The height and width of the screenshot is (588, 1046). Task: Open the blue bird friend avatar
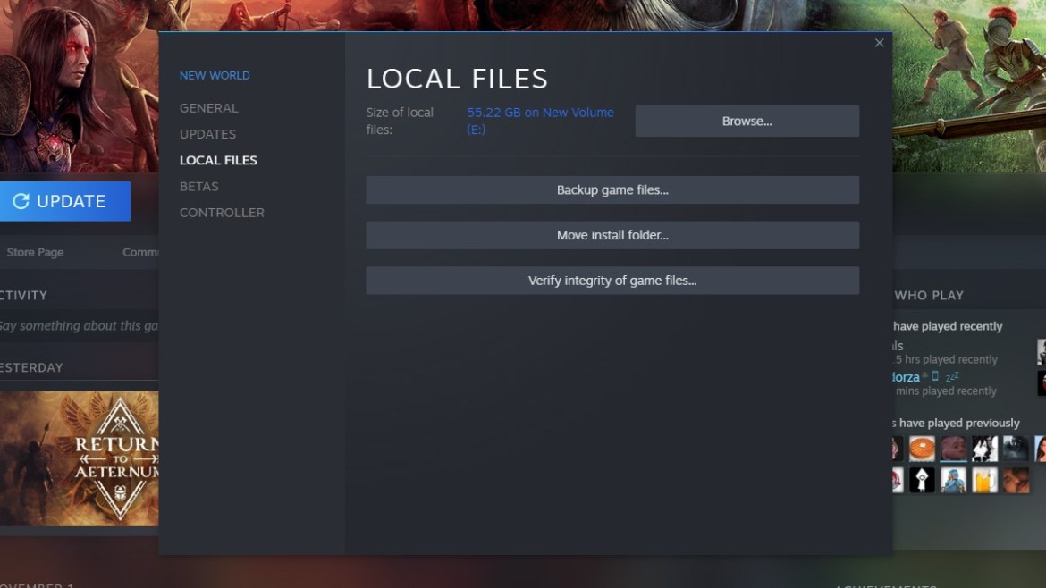click(953, 480)
